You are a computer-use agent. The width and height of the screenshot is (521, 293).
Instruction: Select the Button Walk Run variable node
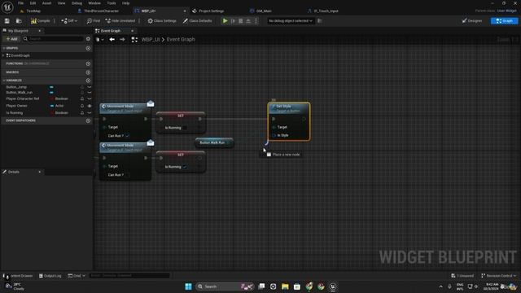[214, 142]
